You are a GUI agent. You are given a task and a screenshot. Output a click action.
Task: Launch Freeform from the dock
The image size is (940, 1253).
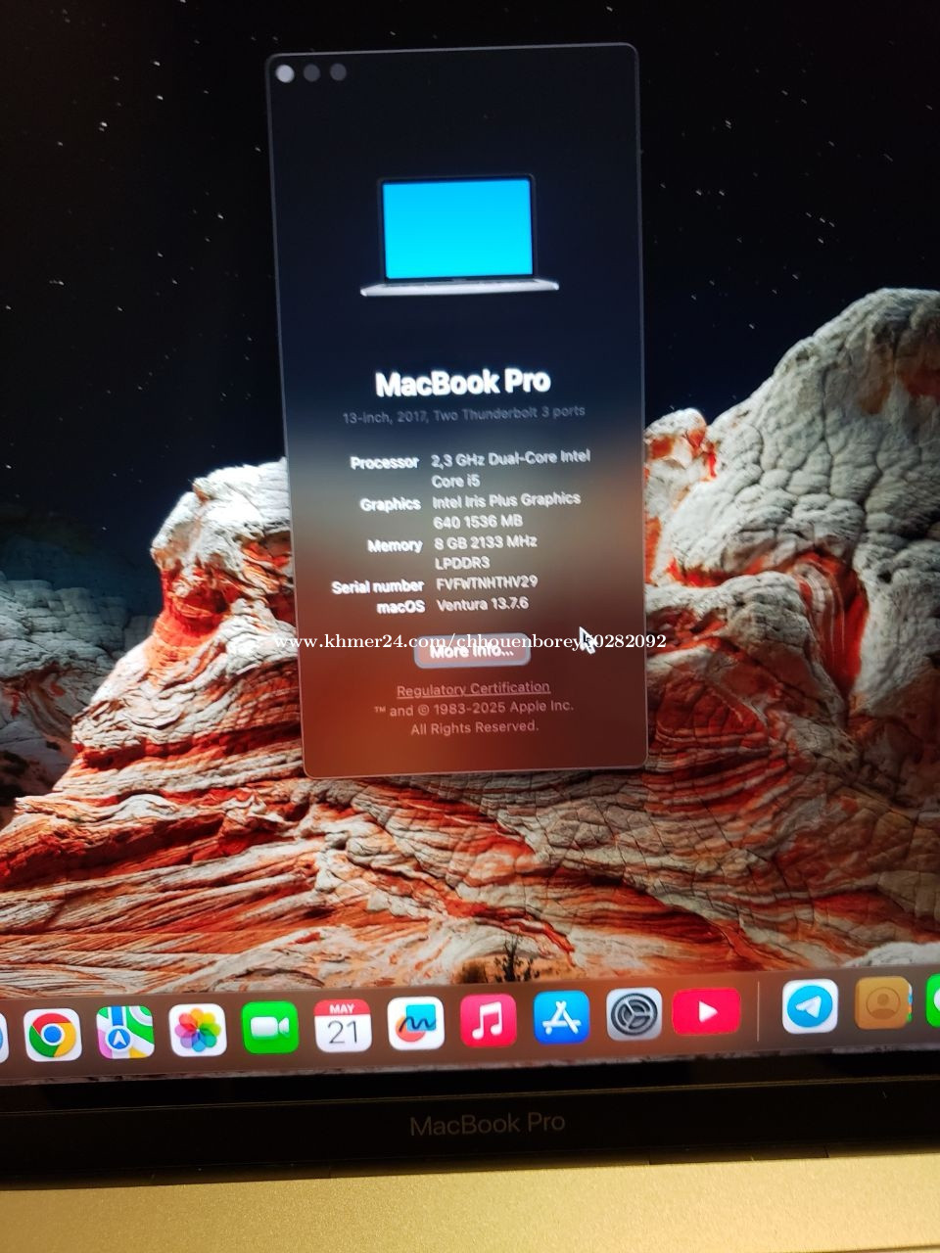[x=415, y=1024]
